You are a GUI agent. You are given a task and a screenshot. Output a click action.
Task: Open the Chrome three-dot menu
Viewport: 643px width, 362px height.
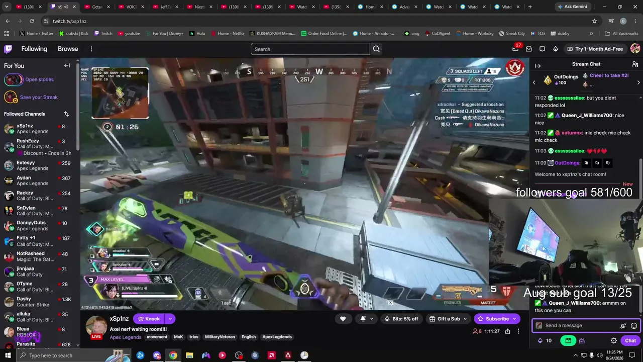[635, 21]
